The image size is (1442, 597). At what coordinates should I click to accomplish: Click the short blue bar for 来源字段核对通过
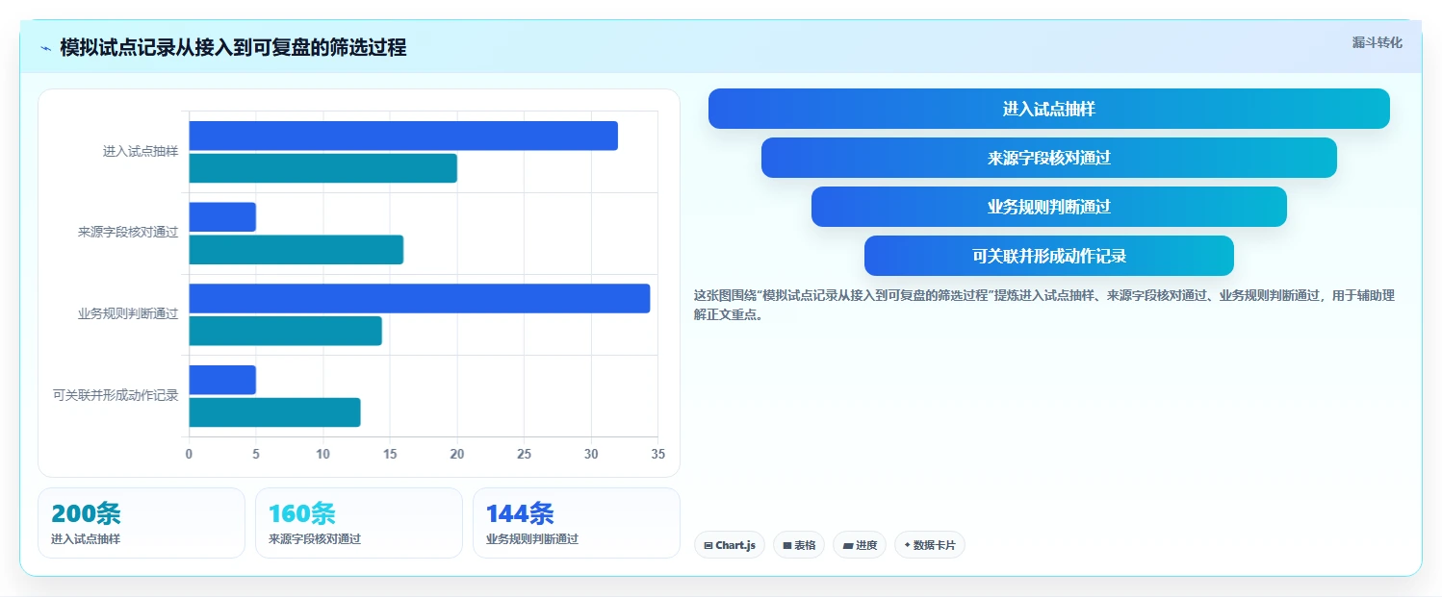[x=222, y=217]
